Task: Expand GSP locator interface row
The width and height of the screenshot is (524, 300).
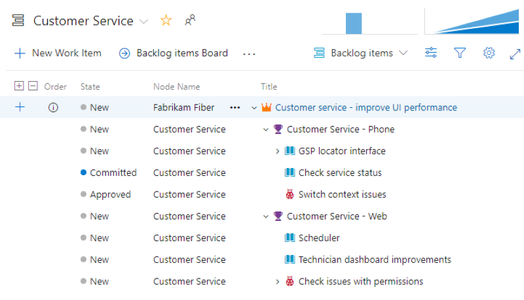Action: click(x=277, y=151)
